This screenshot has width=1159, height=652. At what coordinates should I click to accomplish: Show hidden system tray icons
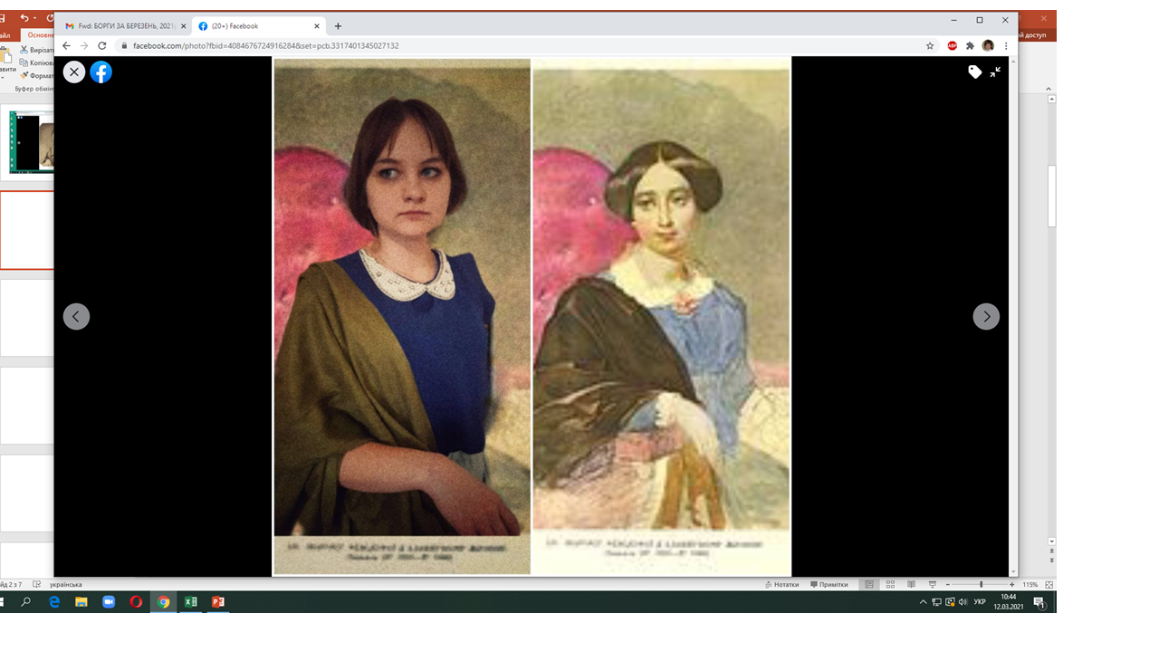coord(923,602)
